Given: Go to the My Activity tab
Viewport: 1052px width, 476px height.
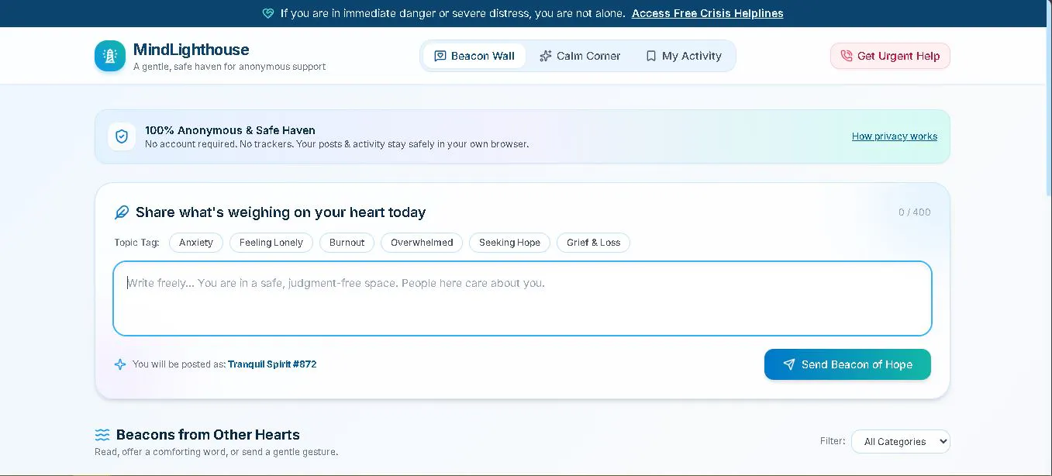Looking at the screenshot, I should [684, 56].
